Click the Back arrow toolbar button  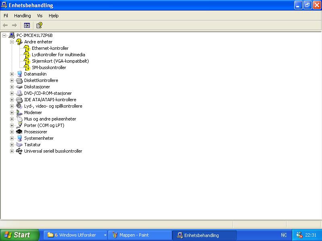coord(5,25)
